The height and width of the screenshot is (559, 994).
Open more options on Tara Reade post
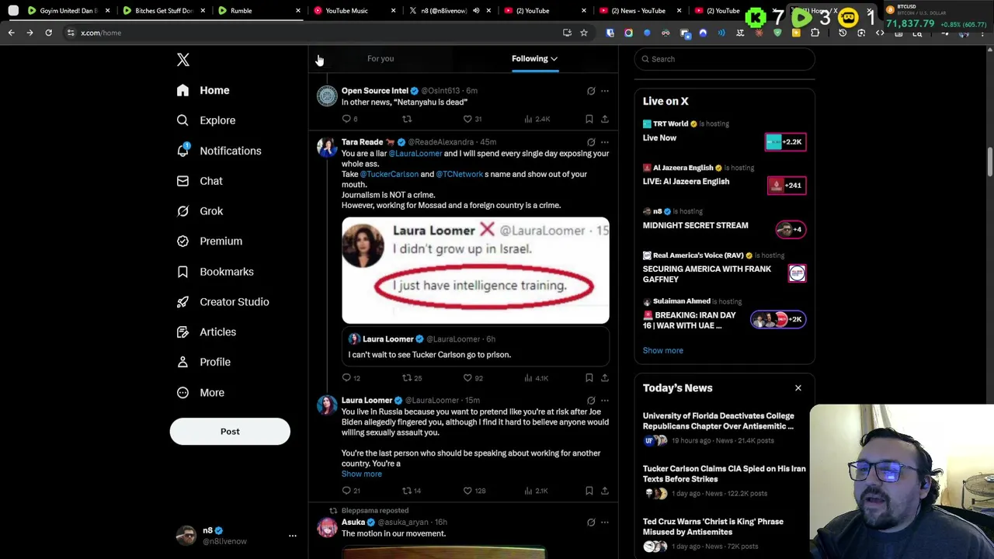605,142
